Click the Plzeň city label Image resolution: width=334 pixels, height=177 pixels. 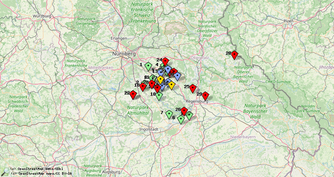288,21
